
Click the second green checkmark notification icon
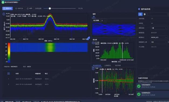pos(139,94)
